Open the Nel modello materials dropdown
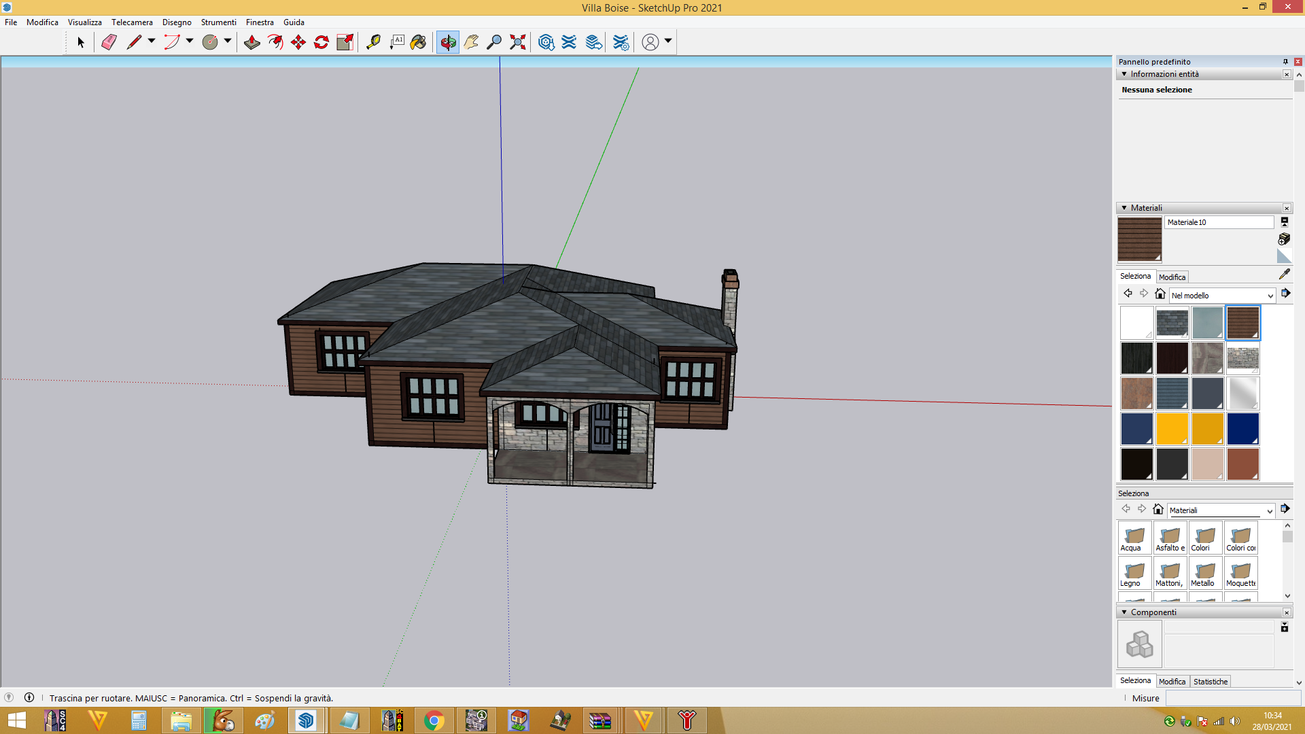The height and width of the screenshot is (734, 1305). click(1222, 296)
